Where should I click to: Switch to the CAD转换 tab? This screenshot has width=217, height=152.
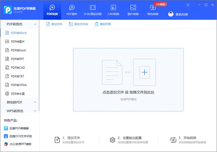point(113,10)
